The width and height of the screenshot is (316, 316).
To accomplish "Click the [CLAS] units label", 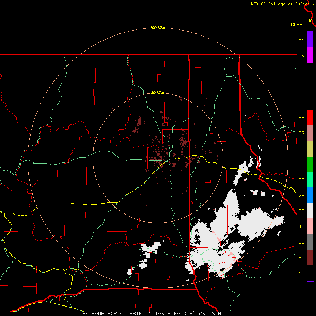I will [x=297, y=24].
